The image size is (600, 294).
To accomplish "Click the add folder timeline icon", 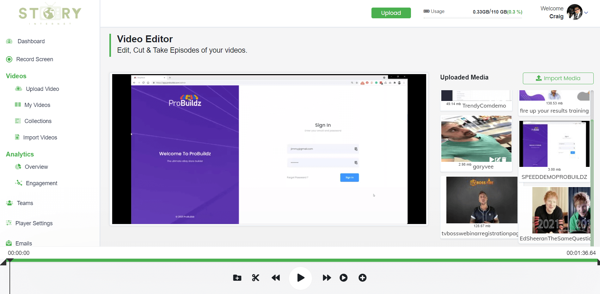I will (x=237, y=278).
